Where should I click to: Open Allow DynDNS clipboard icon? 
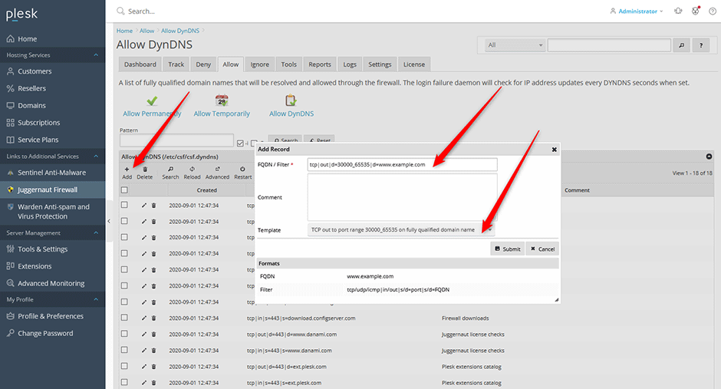click(x=291, y=101)
